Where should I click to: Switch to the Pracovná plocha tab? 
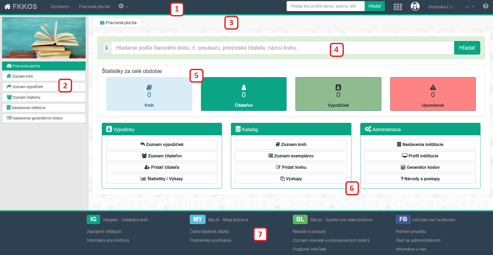(x=117, y=23)
